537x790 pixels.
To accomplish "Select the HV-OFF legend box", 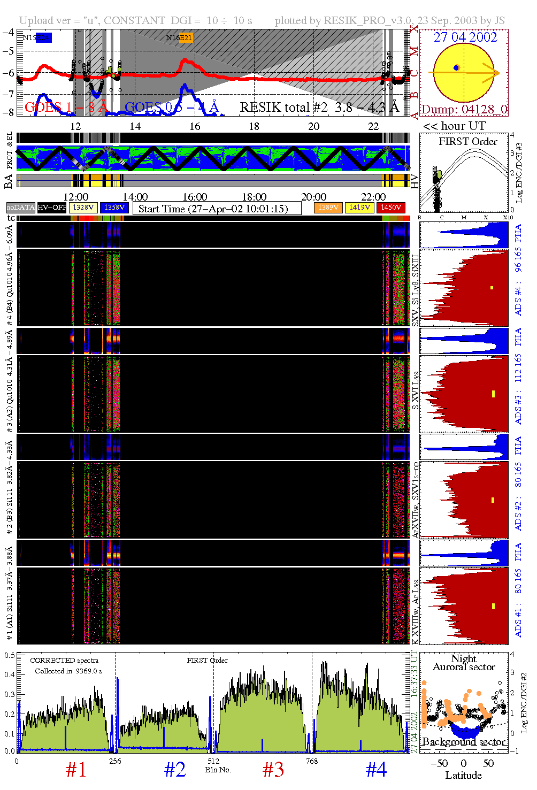I will 52,208.
